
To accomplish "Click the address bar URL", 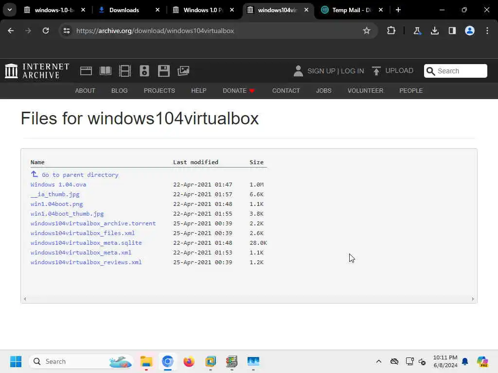I will tap(155, 31).
